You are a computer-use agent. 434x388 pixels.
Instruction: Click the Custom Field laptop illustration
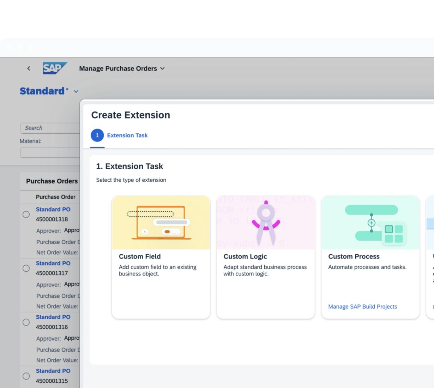[161, 223]
